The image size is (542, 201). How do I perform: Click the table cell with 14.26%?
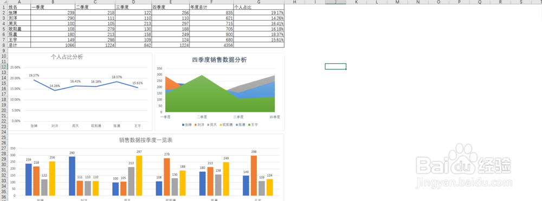pos(259,18)
